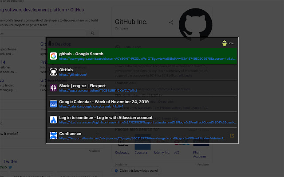Viewport: 284px width, 177px height.
Task: Open the id.atlassian.com login URL
Action: 148,122
